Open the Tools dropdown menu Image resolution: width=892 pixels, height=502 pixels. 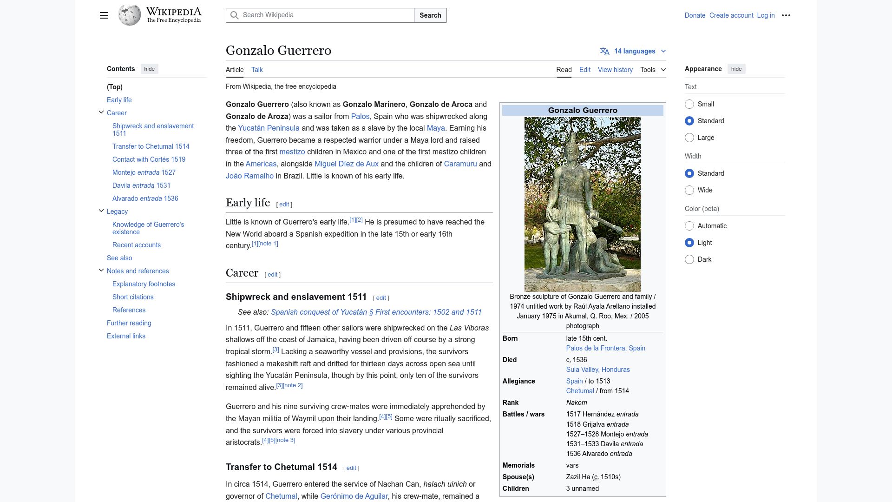[653, 70]
